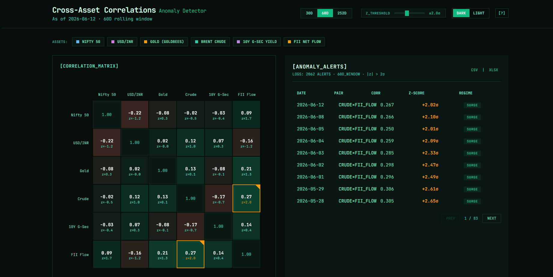Click Gold row Crude cell 0.13
The image size is (553, 277).
point(191,171)
